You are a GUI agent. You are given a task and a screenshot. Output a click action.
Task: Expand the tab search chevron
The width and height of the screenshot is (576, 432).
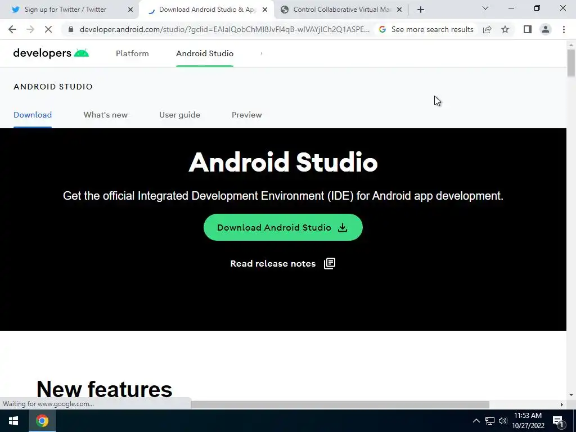click(x=485, y=8)
